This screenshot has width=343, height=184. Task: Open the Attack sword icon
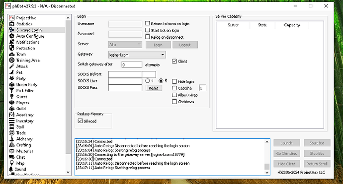click(x=11, y=66)
